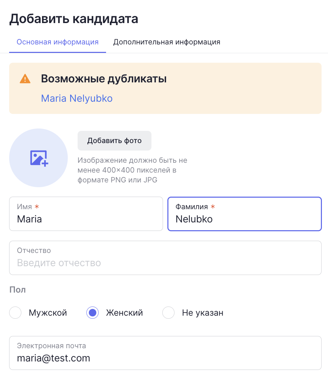Click the add-image icon in avatar circle
Image resolution: width=328 pixels, height=375 pixels.
tap(39, 158)
